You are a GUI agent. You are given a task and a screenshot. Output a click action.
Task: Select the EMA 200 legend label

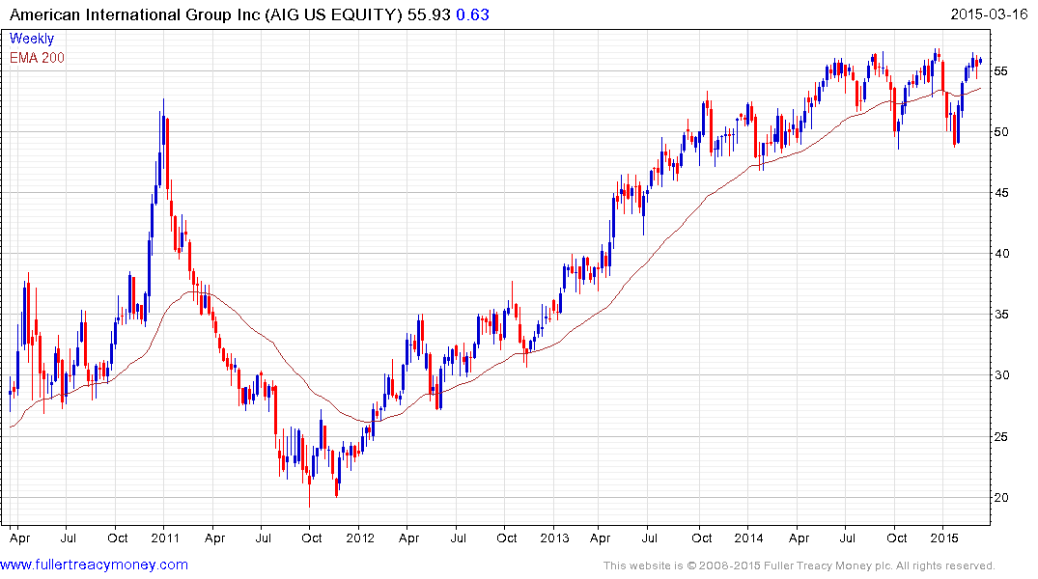pyautogui.click(x=37, y=57)
